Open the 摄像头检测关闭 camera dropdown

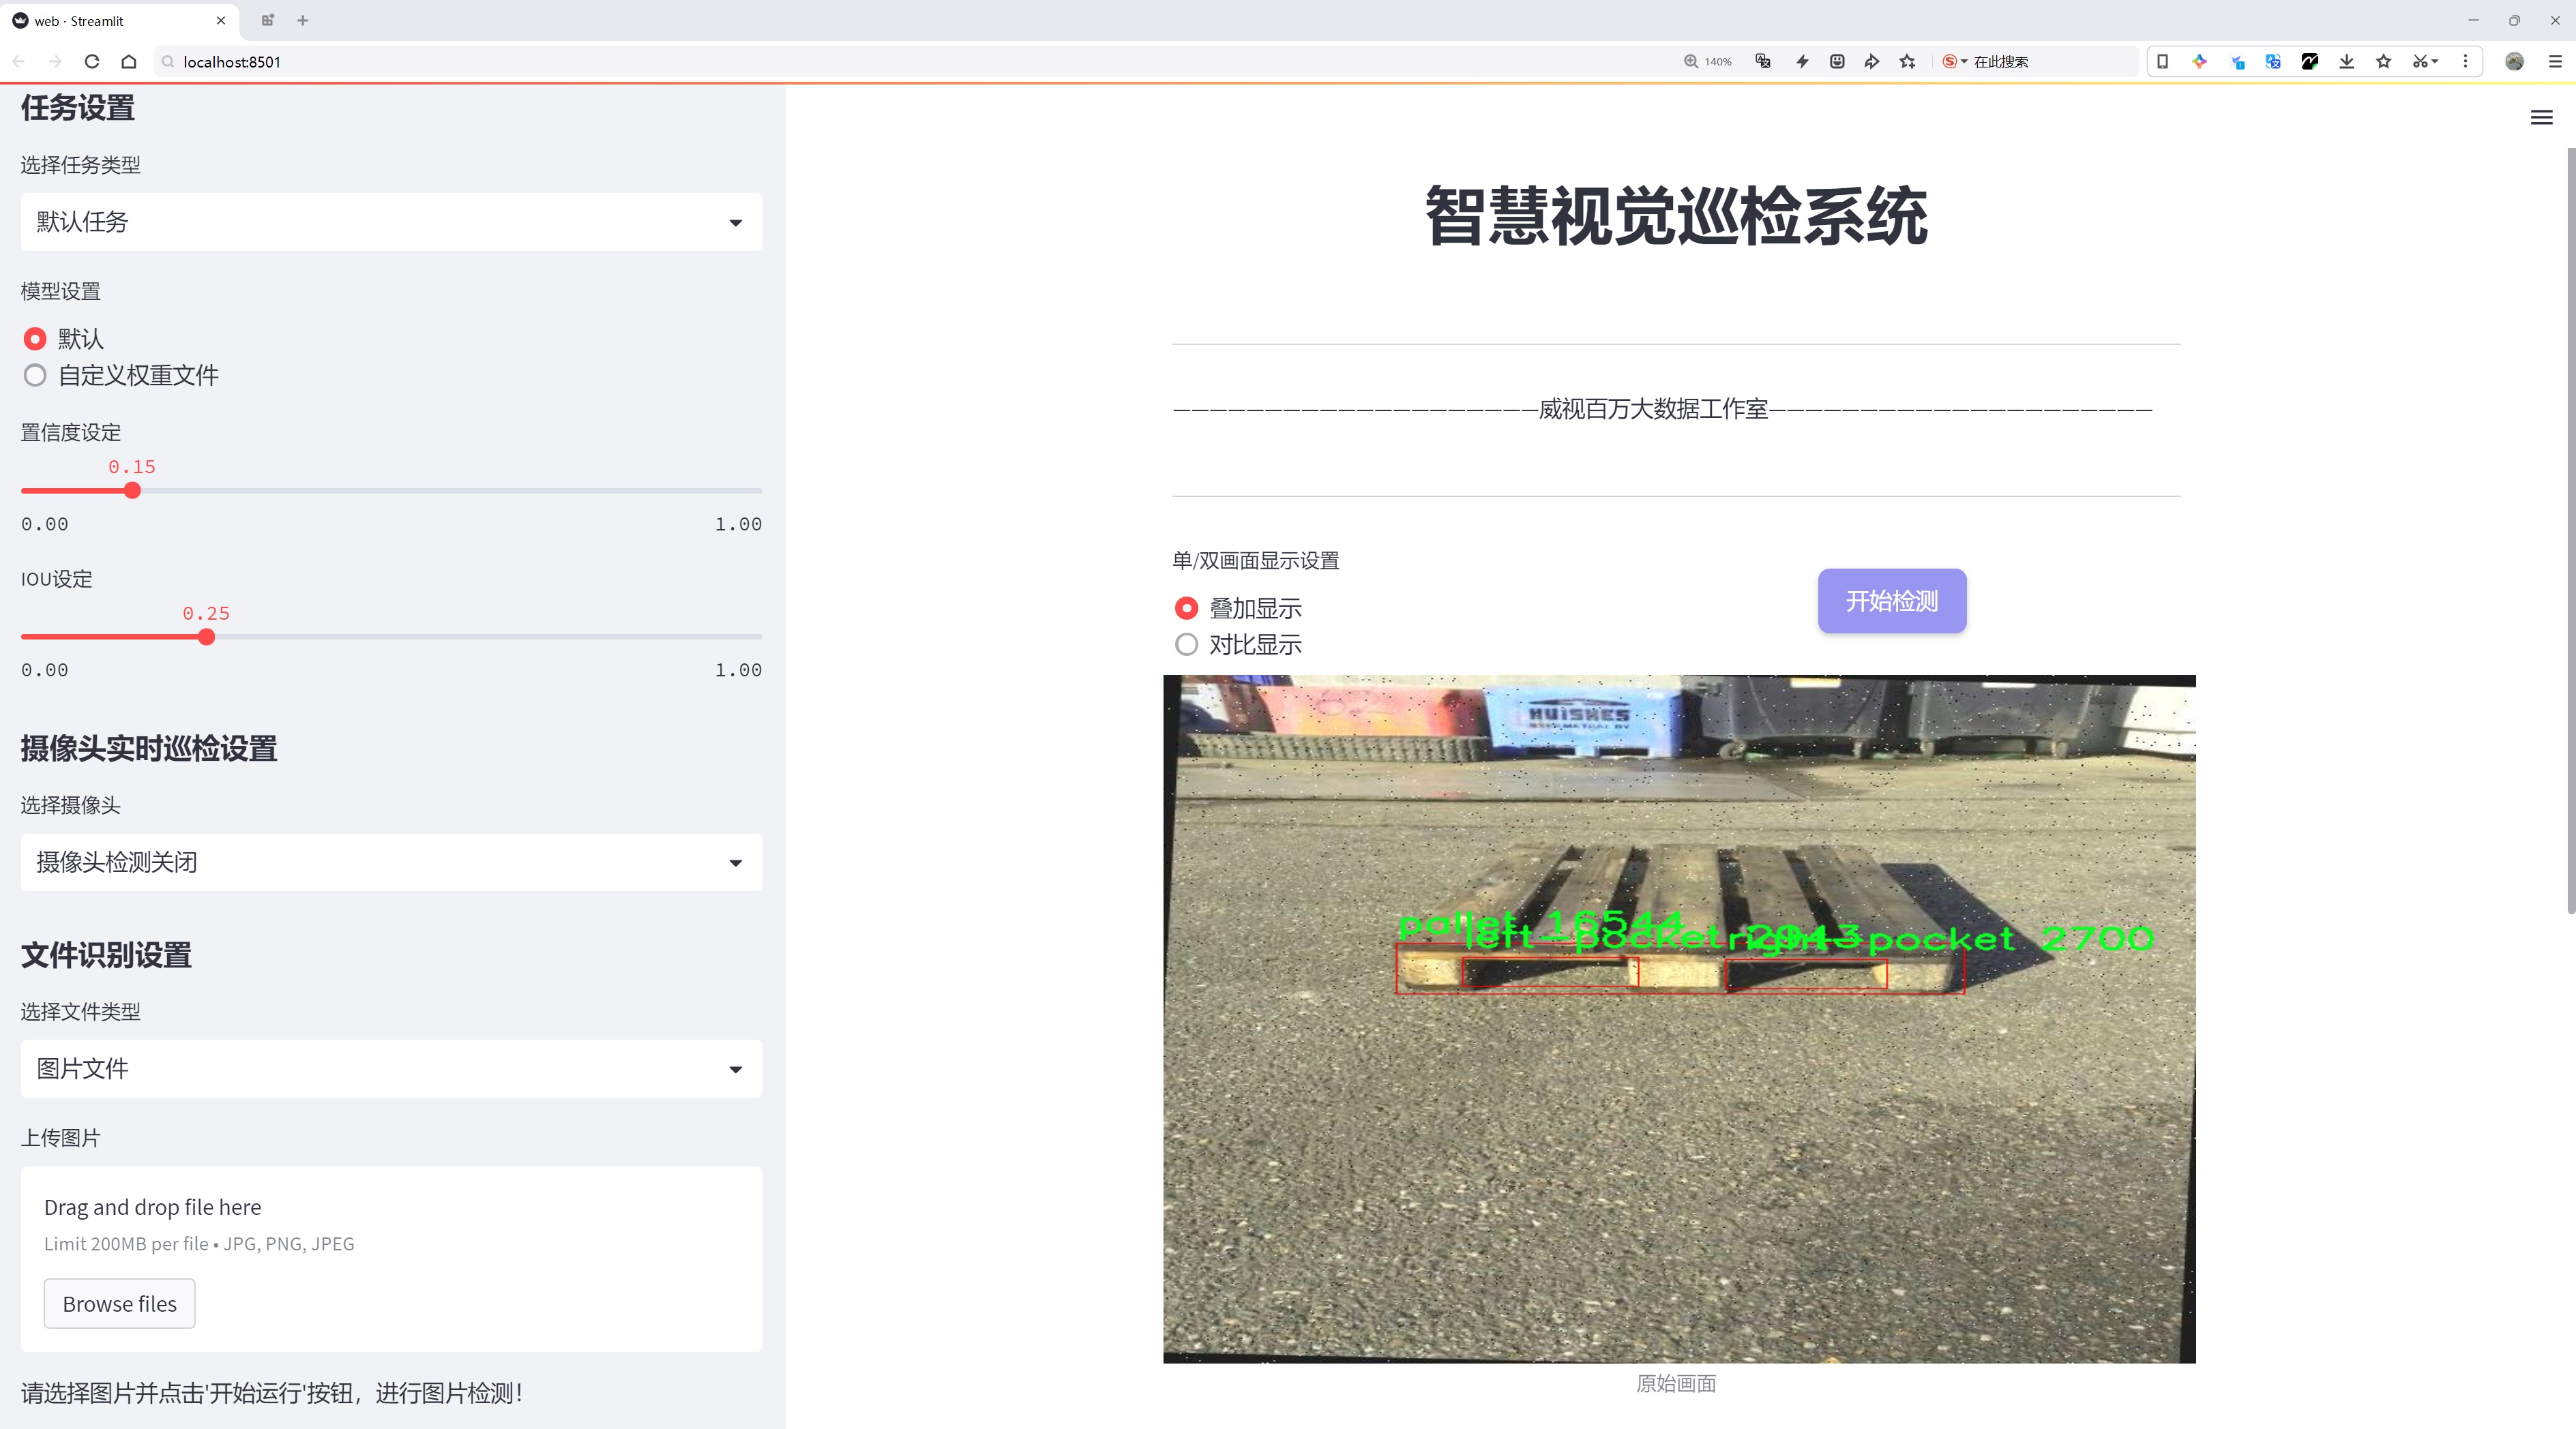pyautogui.click(x=391, y=862)
